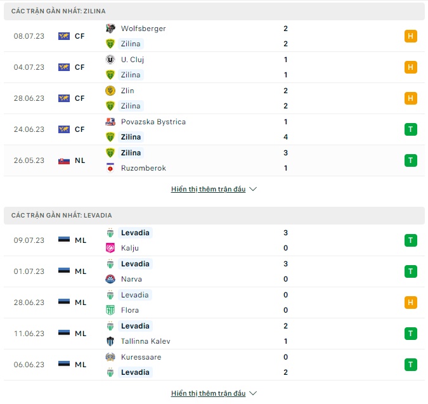
Task: Click the draw badge for Wolfsberger match
Action: coord(410,36)
